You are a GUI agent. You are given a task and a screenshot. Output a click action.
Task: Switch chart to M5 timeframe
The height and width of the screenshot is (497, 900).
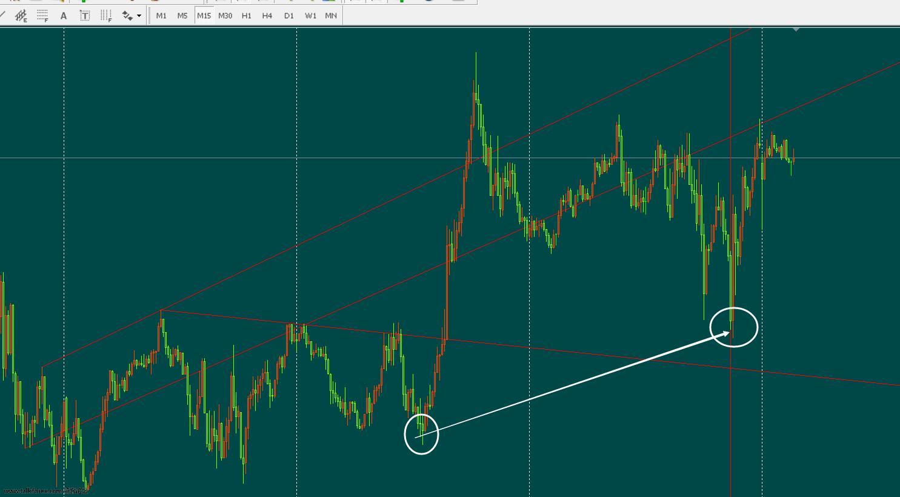tap(182, 16)
